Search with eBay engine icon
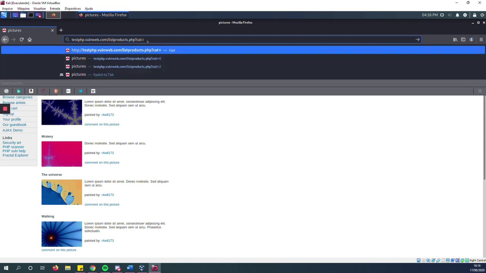 [x=68, y=91]
